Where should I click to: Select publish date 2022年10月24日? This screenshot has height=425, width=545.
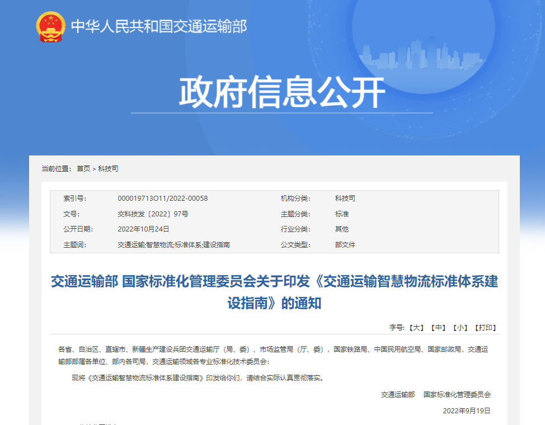(143, 229)
